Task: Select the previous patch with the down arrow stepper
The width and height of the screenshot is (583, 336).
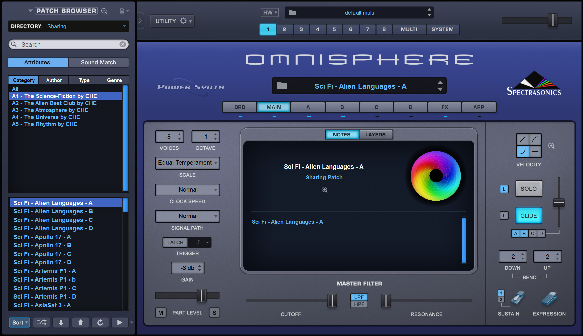Action: click(x=440, y=89)
